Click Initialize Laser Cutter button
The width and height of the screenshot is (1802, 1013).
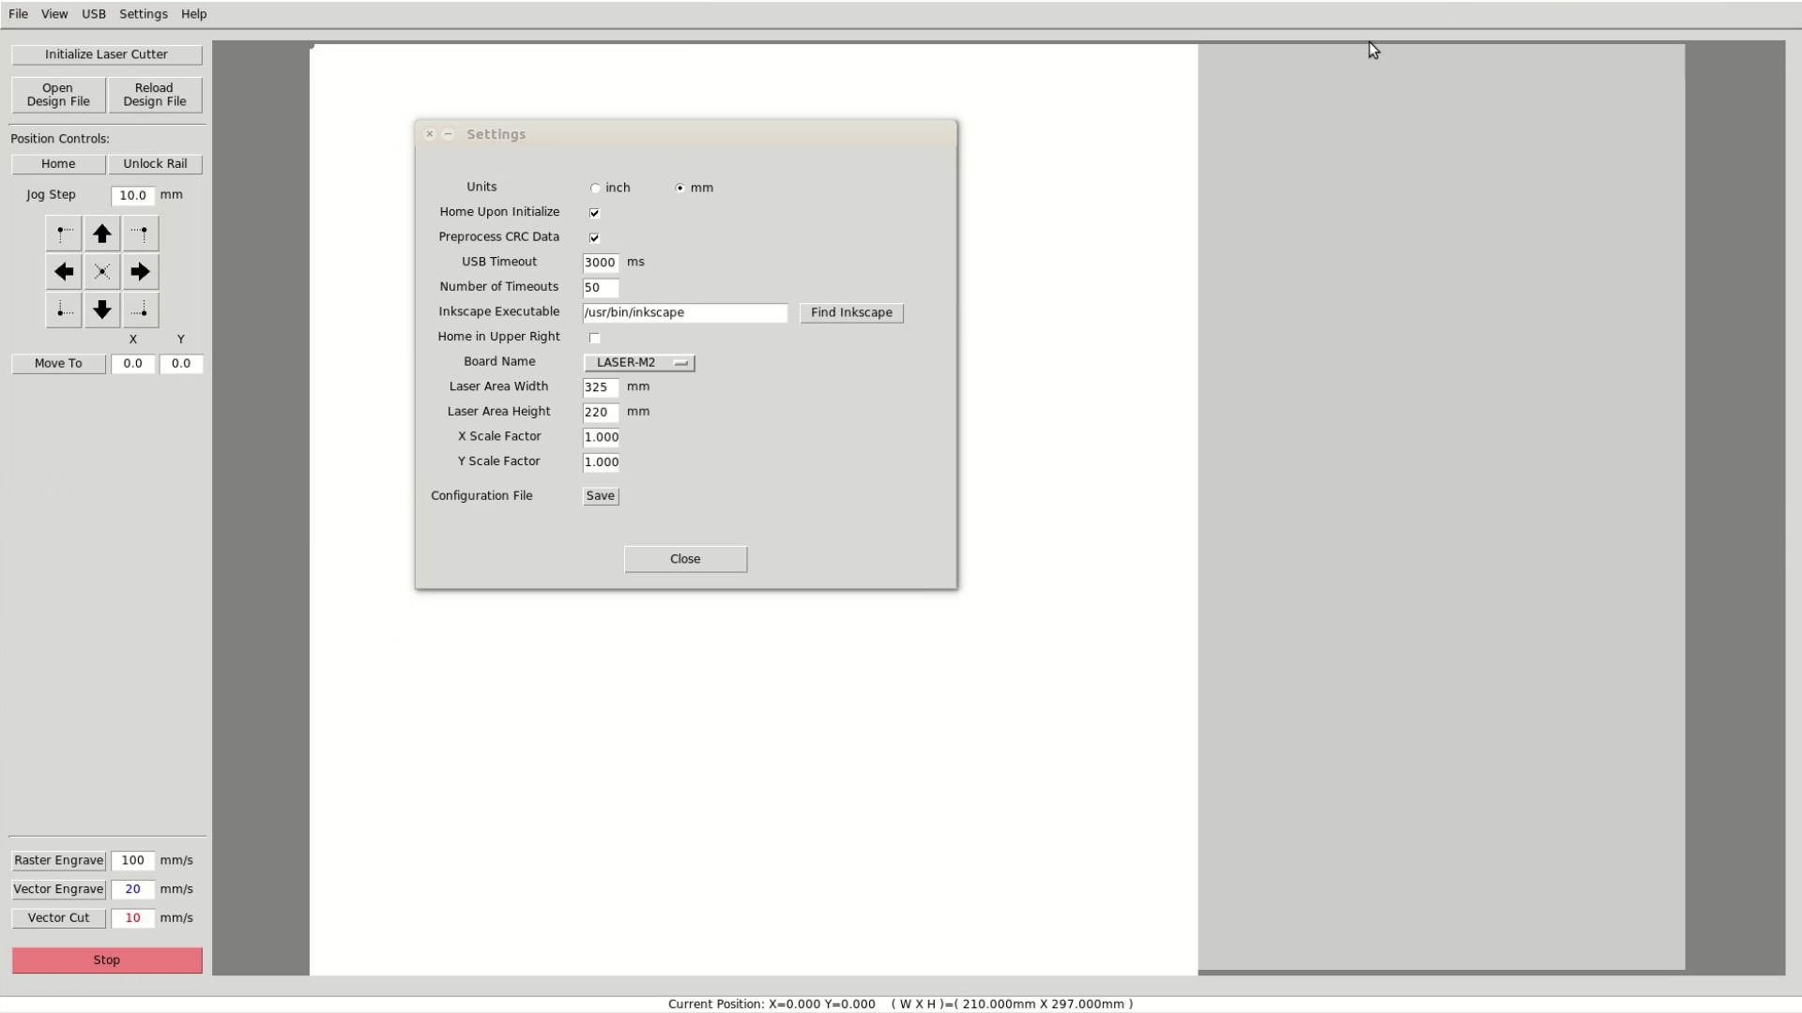pos(107,54)
